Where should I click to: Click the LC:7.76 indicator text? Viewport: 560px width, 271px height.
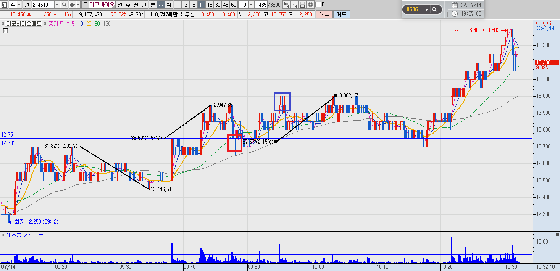point(542,23)
